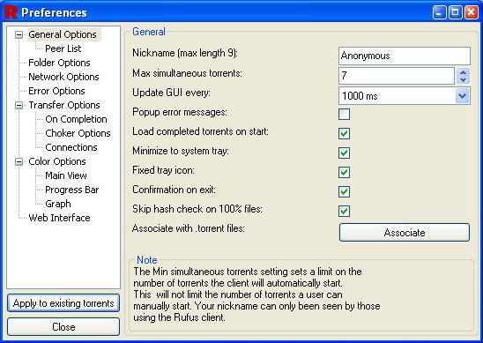Uncheck Confirmation on exit
The width and height of the screenshot is (483, 343).
(x=344, y=191)
